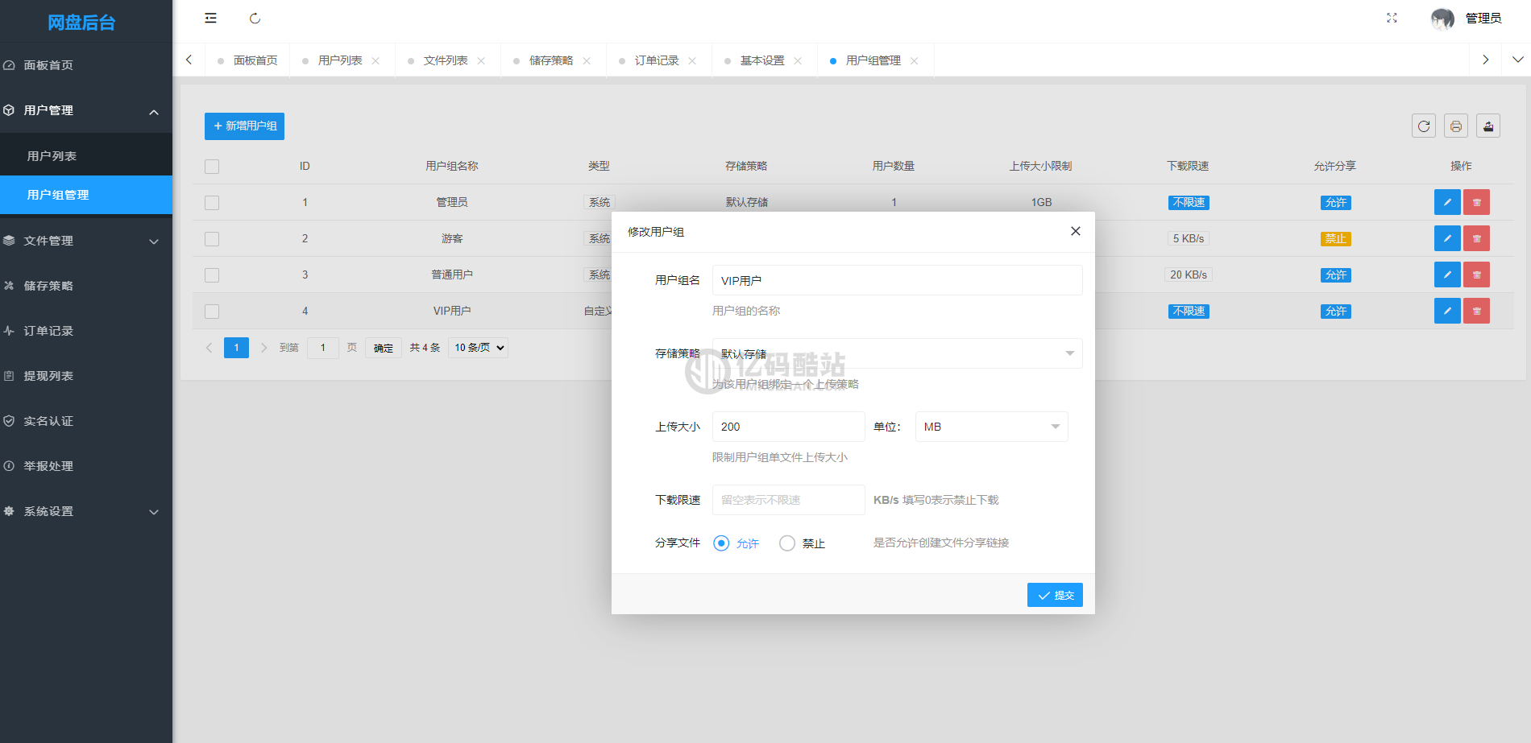Check the 管理员 row checkbox
1531x743 pixels.
coord(212,203)
